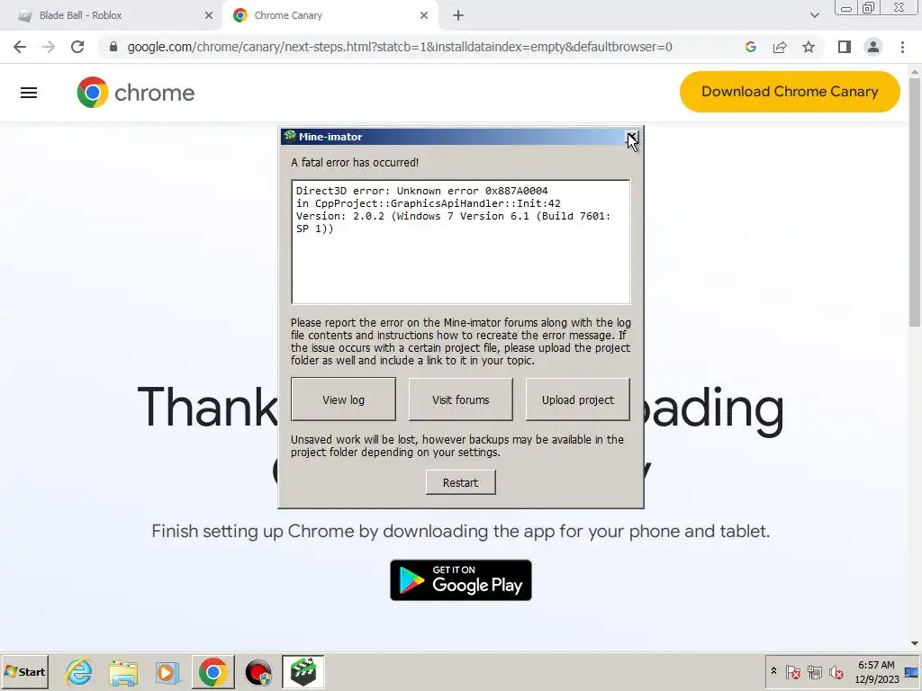The width and height of the screenshot is (922, 691).
Task: Click the screen recorder taskbar icon
Action: tap(258, 671)
